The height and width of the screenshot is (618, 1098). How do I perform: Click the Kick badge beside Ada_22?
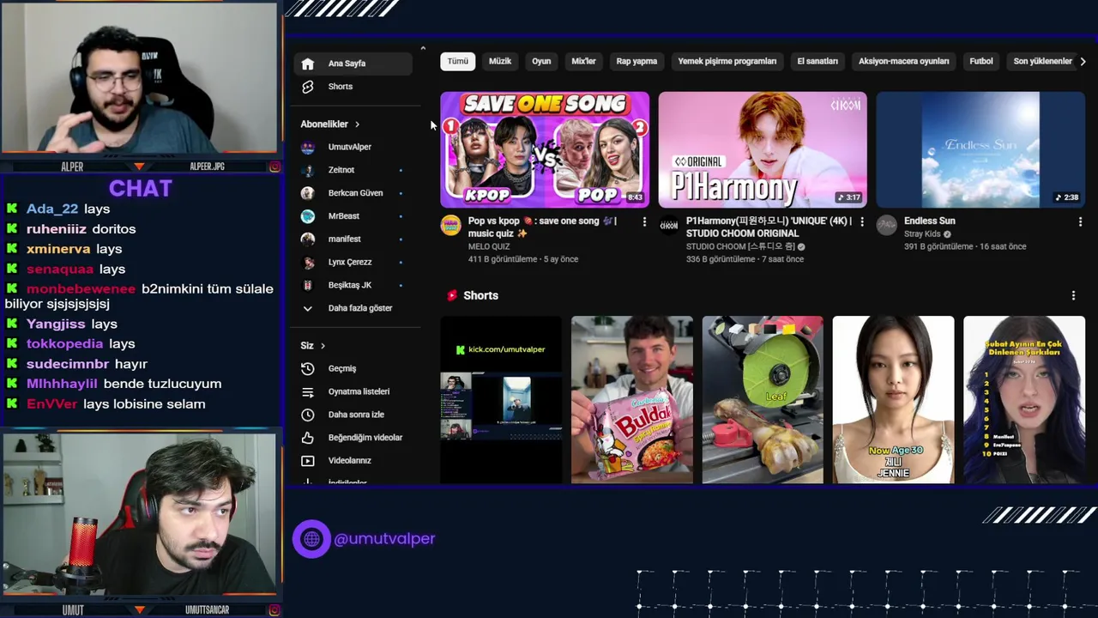12,209
